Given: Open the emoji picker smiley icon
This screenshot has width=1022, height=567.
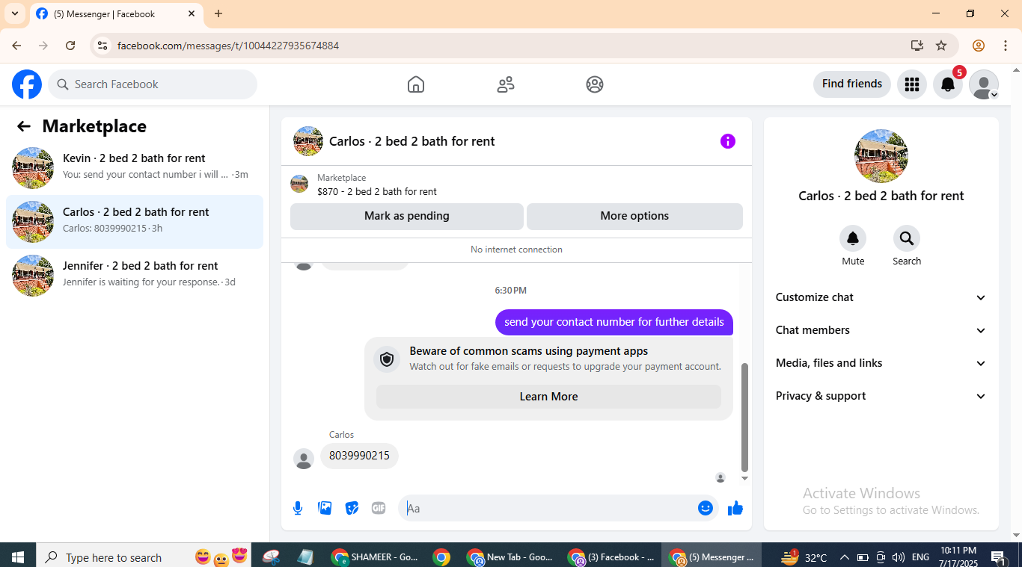Looking at the screenshot, I should coord(706,508).
